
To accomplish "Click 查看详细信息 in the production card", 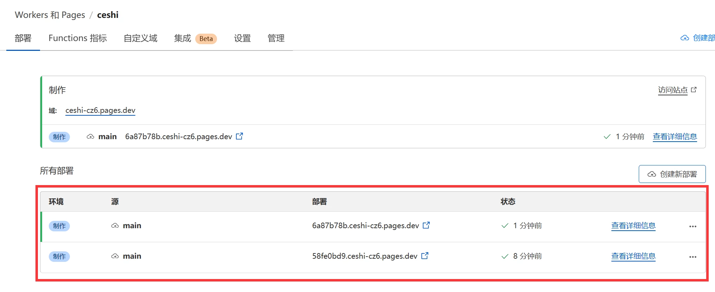I will (675, 137).
